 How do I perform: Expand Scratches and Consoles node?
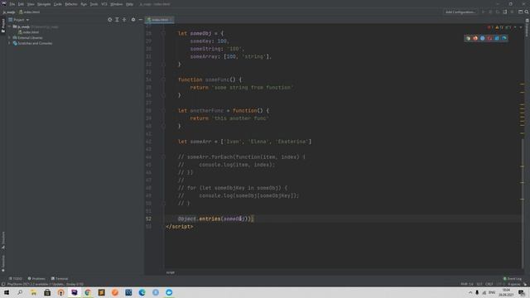(9, 43)
